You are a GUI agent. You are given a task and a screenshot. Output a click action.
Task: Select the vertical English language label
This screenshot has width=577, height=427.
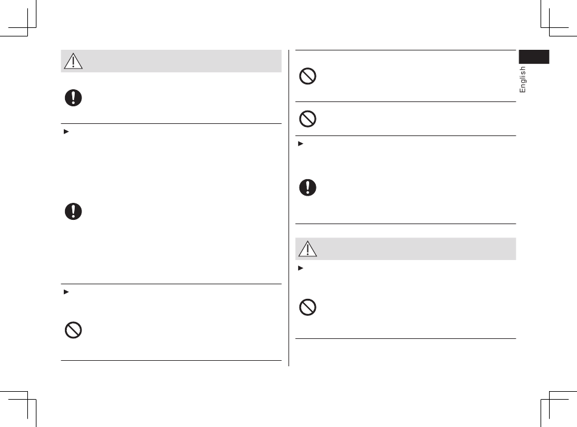tap(522, 80)
